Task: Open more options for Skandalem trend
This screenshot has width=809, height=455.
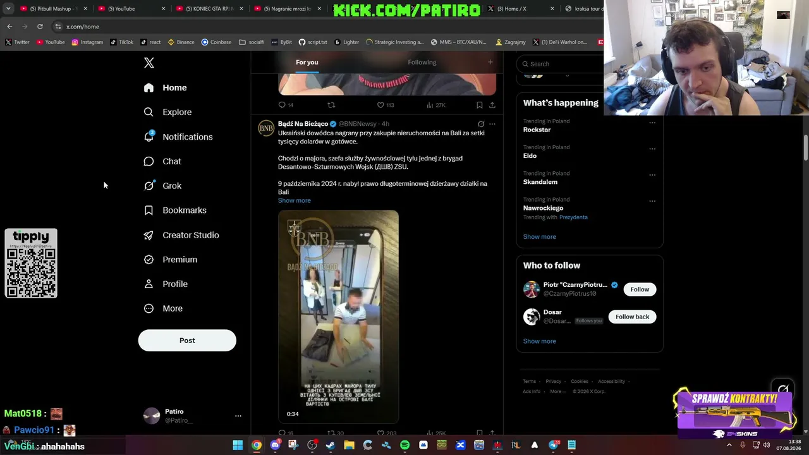Action: [652, 174]
